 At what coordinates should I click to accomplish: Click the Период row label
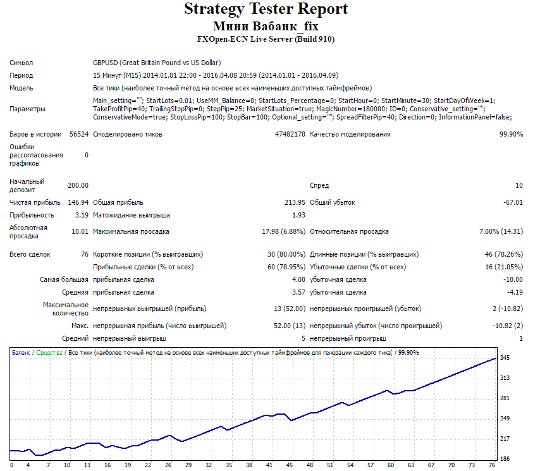point(21,75)
